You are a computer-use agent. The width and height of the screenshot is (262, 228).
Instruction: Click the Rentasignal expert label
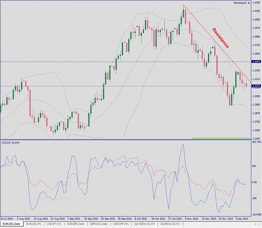pyautogui.click(x=240, y=3)
